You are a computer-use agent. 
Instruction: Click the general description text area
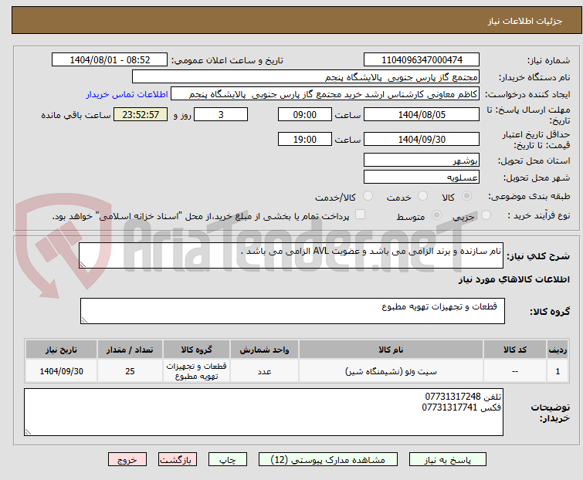pos(292,256)
